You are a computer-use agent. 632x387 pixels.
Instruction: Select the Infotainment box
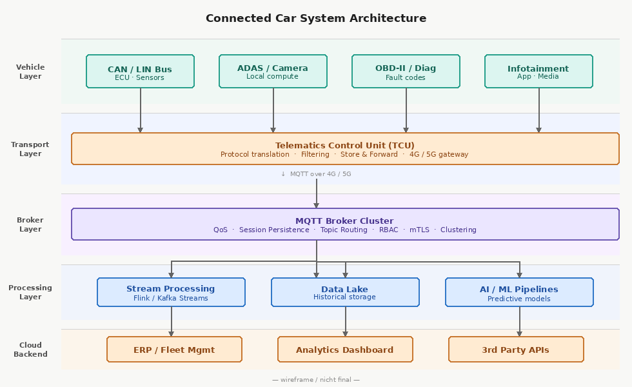coord(538,72)
